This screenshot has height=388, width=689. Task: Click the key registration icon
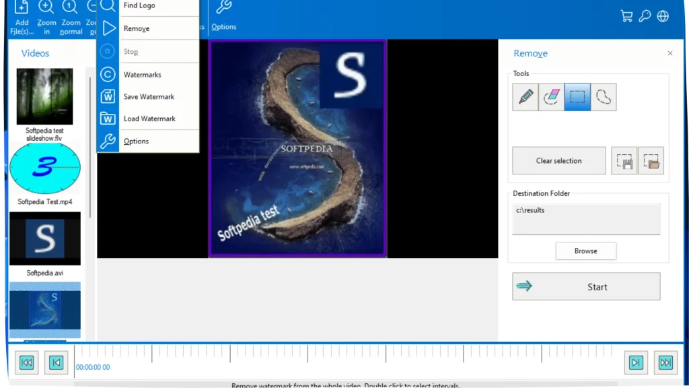pyautogui.click(x=645, y=17)
